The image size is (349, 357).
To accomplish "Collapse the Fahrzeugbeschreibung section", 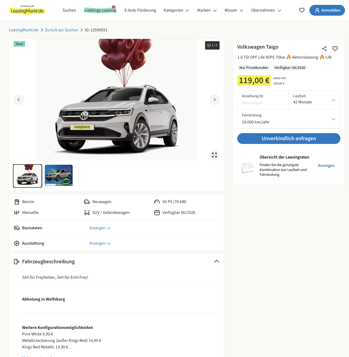I will (x=217, y=261).
